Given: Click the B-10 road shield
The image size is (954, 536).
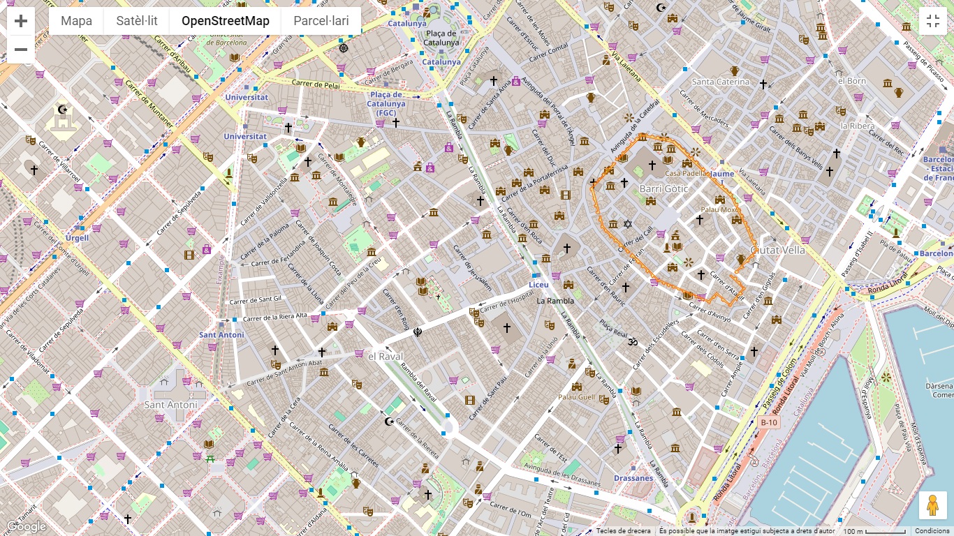Looking at the screenshot, I should tap(768, 423).
